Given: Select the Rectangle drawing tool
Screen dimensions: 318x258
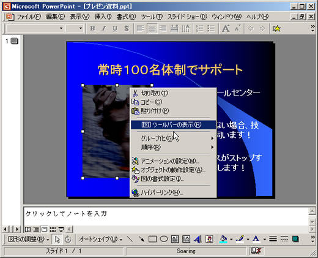Looking at the screenshot, I should [152, 239].
